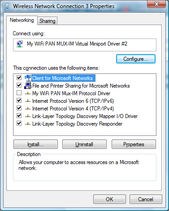Dismiss the dialog with Cancel
The height and width of the screenshot is (211, 169).
[146, 199]
